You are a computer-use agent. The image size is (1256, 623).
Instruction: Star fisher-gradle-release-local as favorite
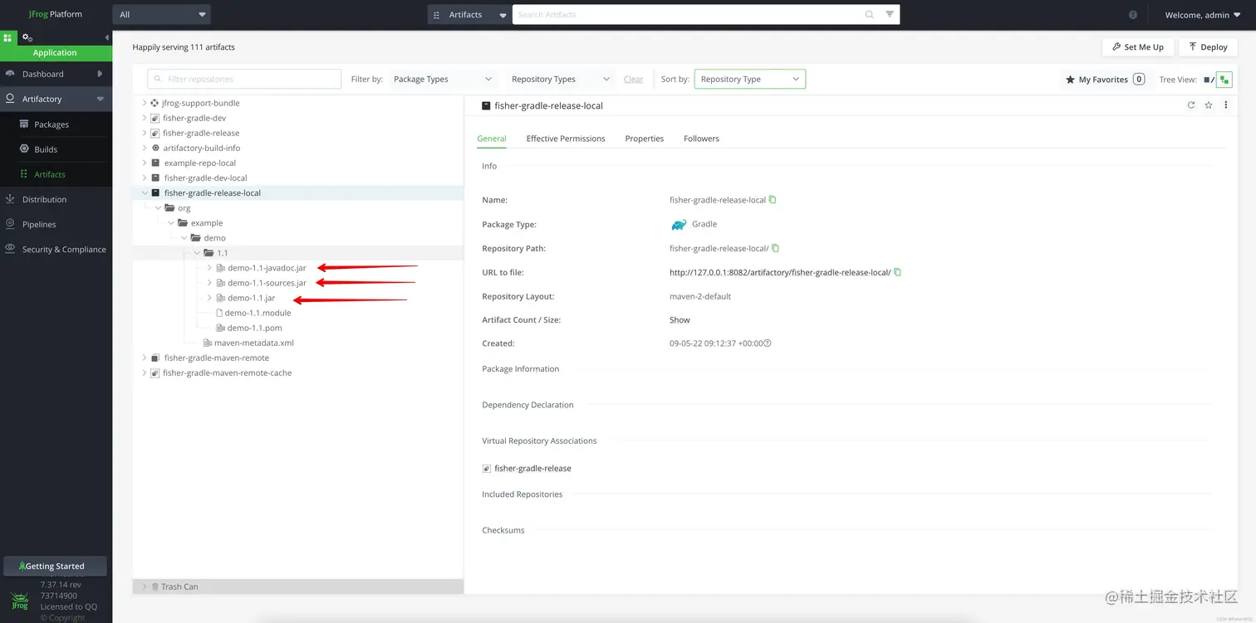click(1209, 105)
